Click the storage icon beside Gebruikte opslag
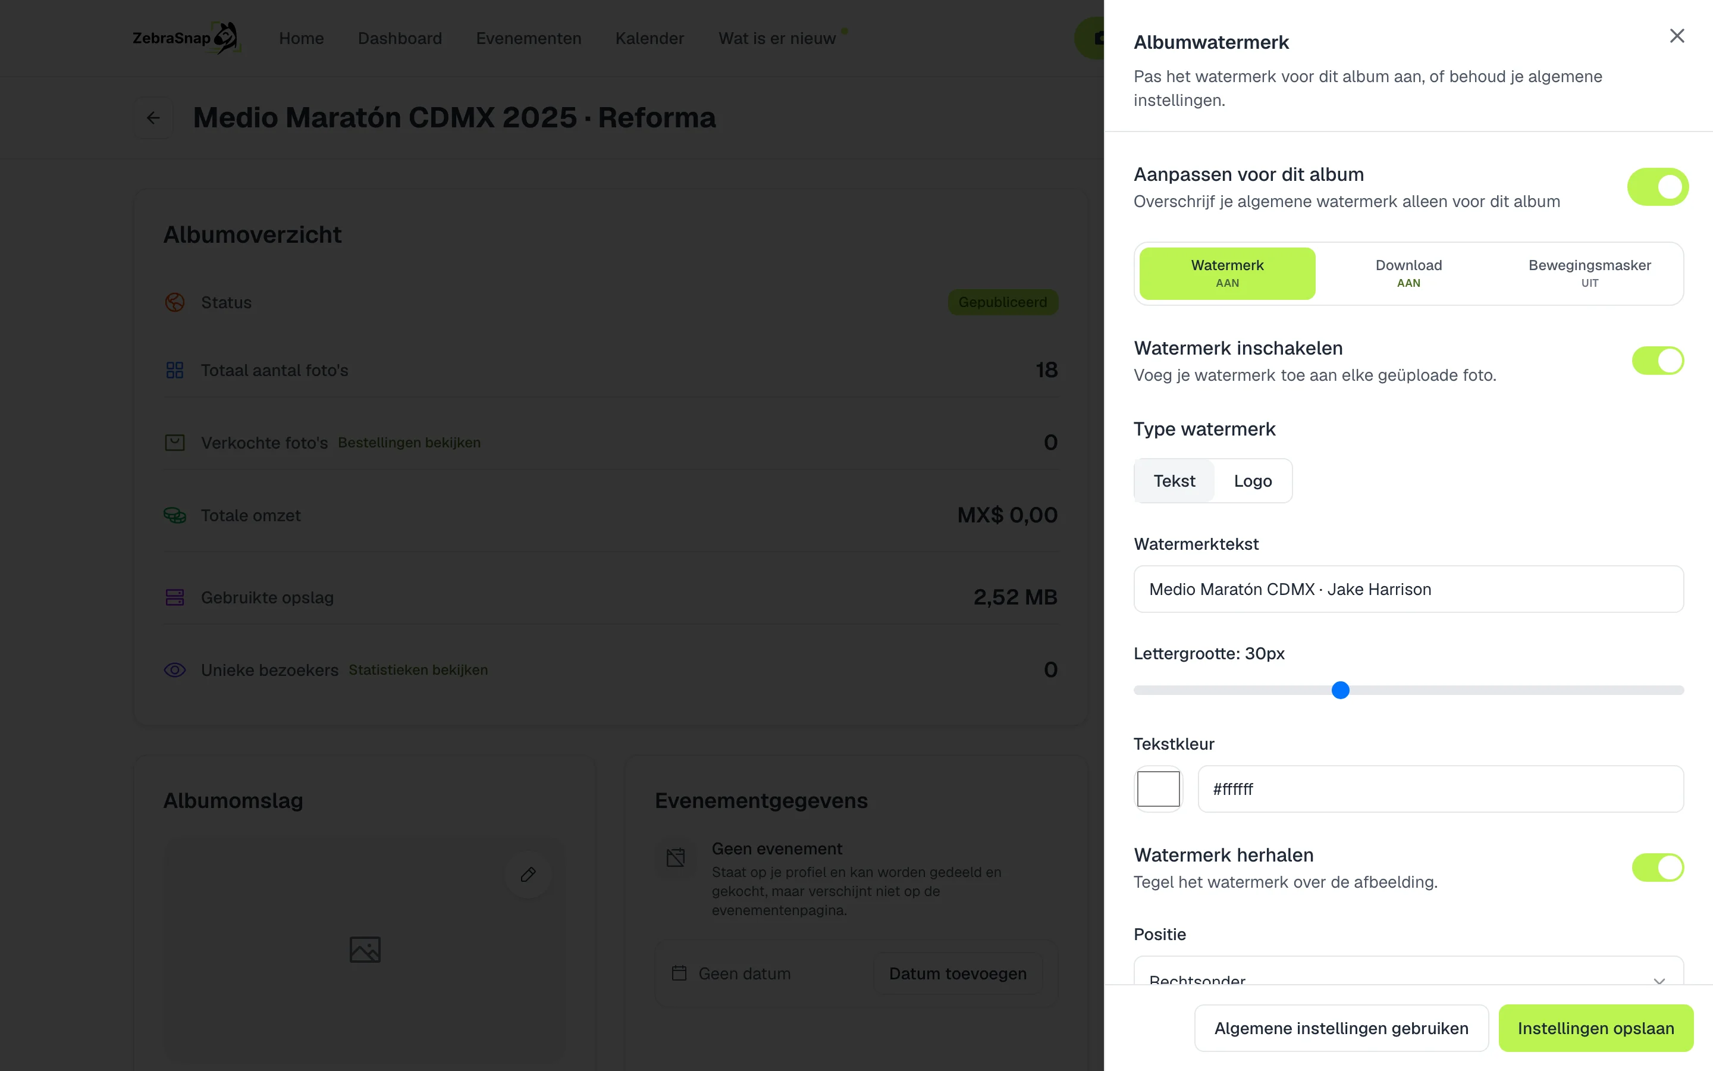This screenshot has height=1071, width=1713. pyautogui.click(x=175, y=597)
